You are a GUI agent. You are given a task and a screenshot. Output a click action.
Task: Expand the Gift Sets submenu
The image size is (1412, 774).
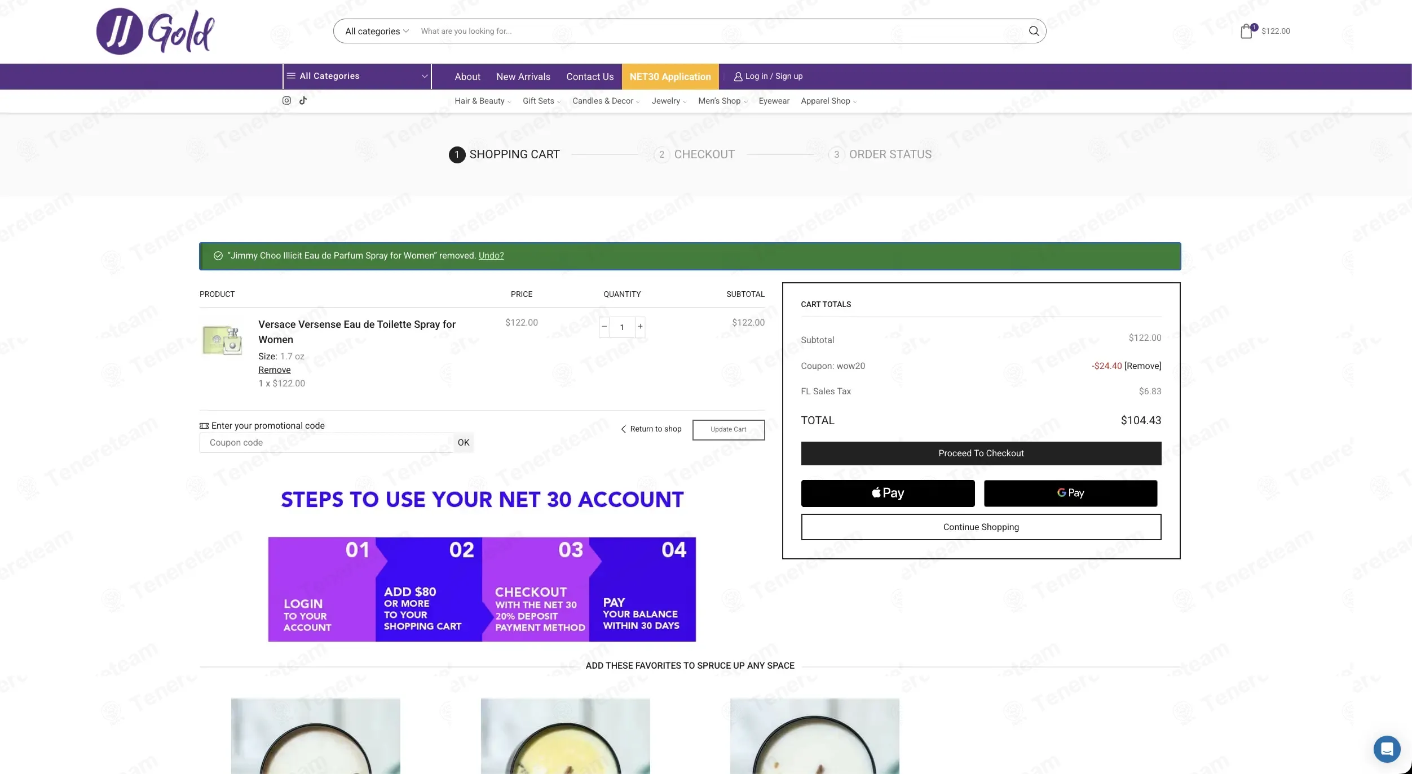pos(541,101)
